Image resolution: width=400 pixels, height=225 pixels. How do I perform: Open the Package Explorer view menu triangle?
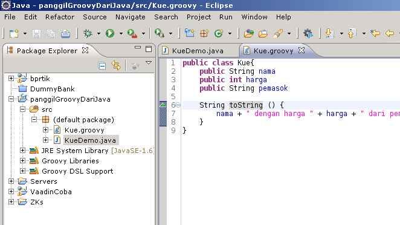pos(149,63)
